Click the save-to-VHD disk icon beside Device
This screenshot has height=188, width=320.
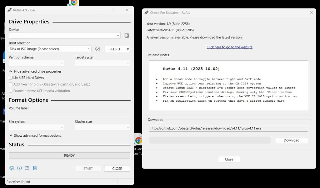pos(126,35)
